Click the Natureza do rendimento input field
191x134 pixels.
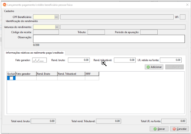click(44, 27)
